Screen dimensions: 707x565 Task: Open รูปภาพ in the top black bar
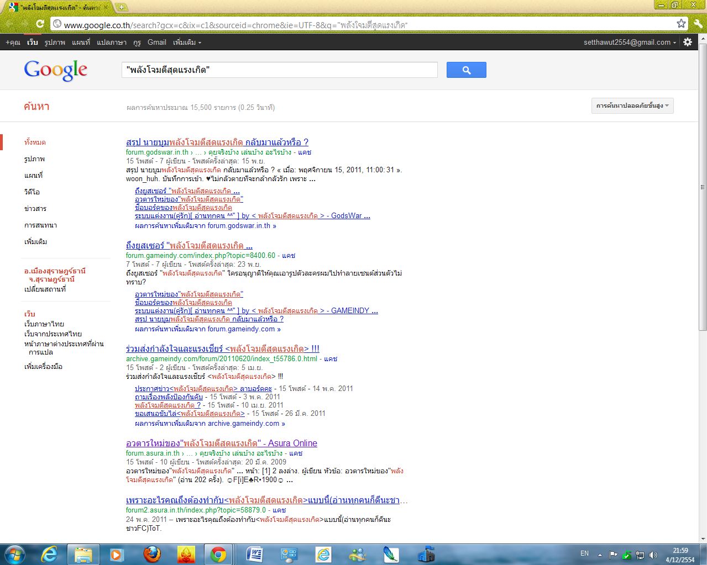(55, 42)
